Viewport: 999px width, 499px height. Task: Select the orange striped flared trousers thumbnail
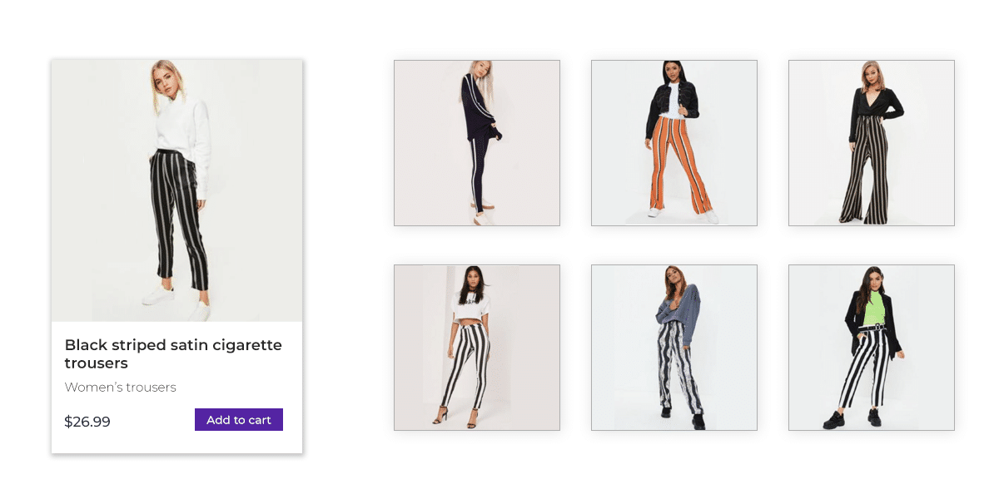(x=674, y=143)
